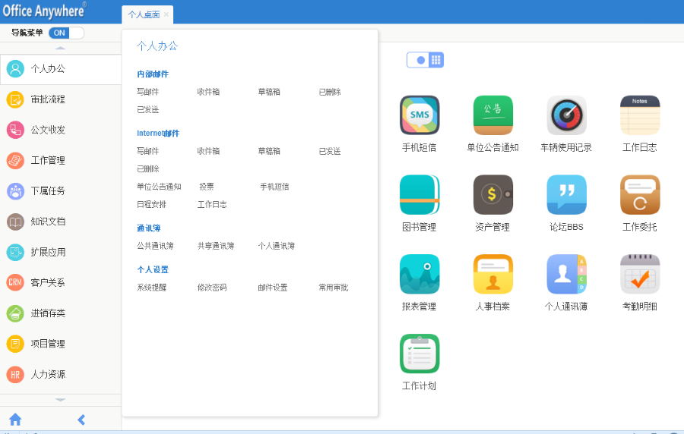Open the 人事档案 card icon

tap(493, 274)
